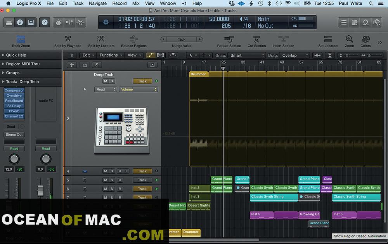Image resolution: width=388 pixels, height=244 pixels.
Task: Open the Window menu
Action: click(168, 3)
